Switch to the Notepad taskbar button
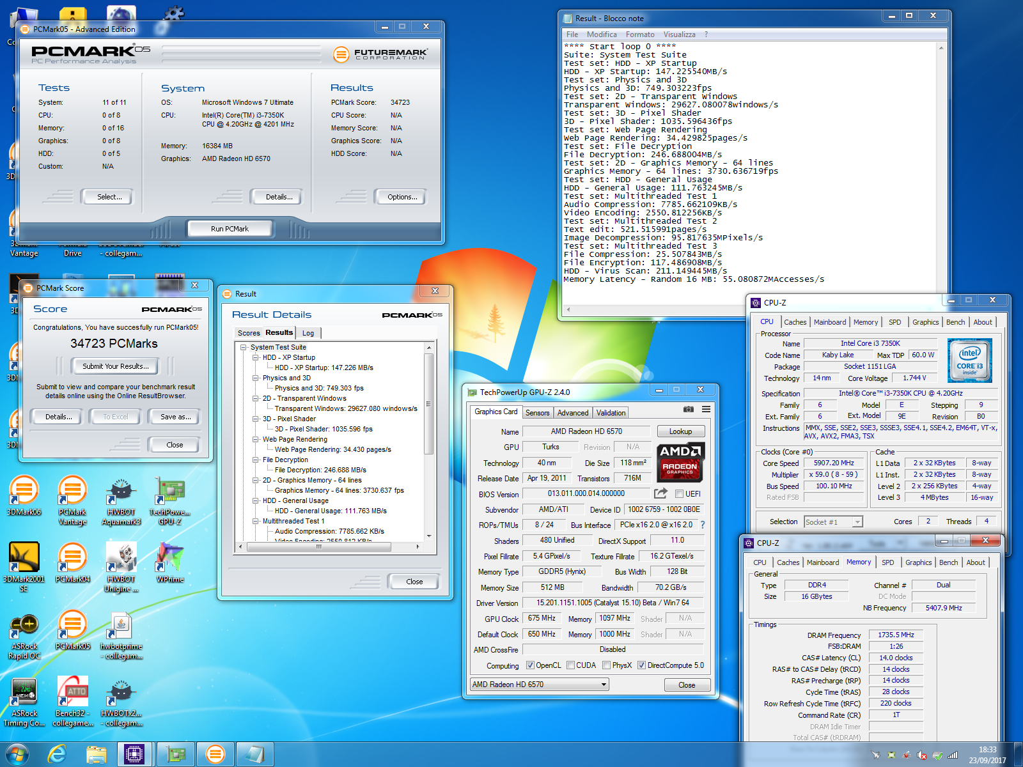 point(254,755)
